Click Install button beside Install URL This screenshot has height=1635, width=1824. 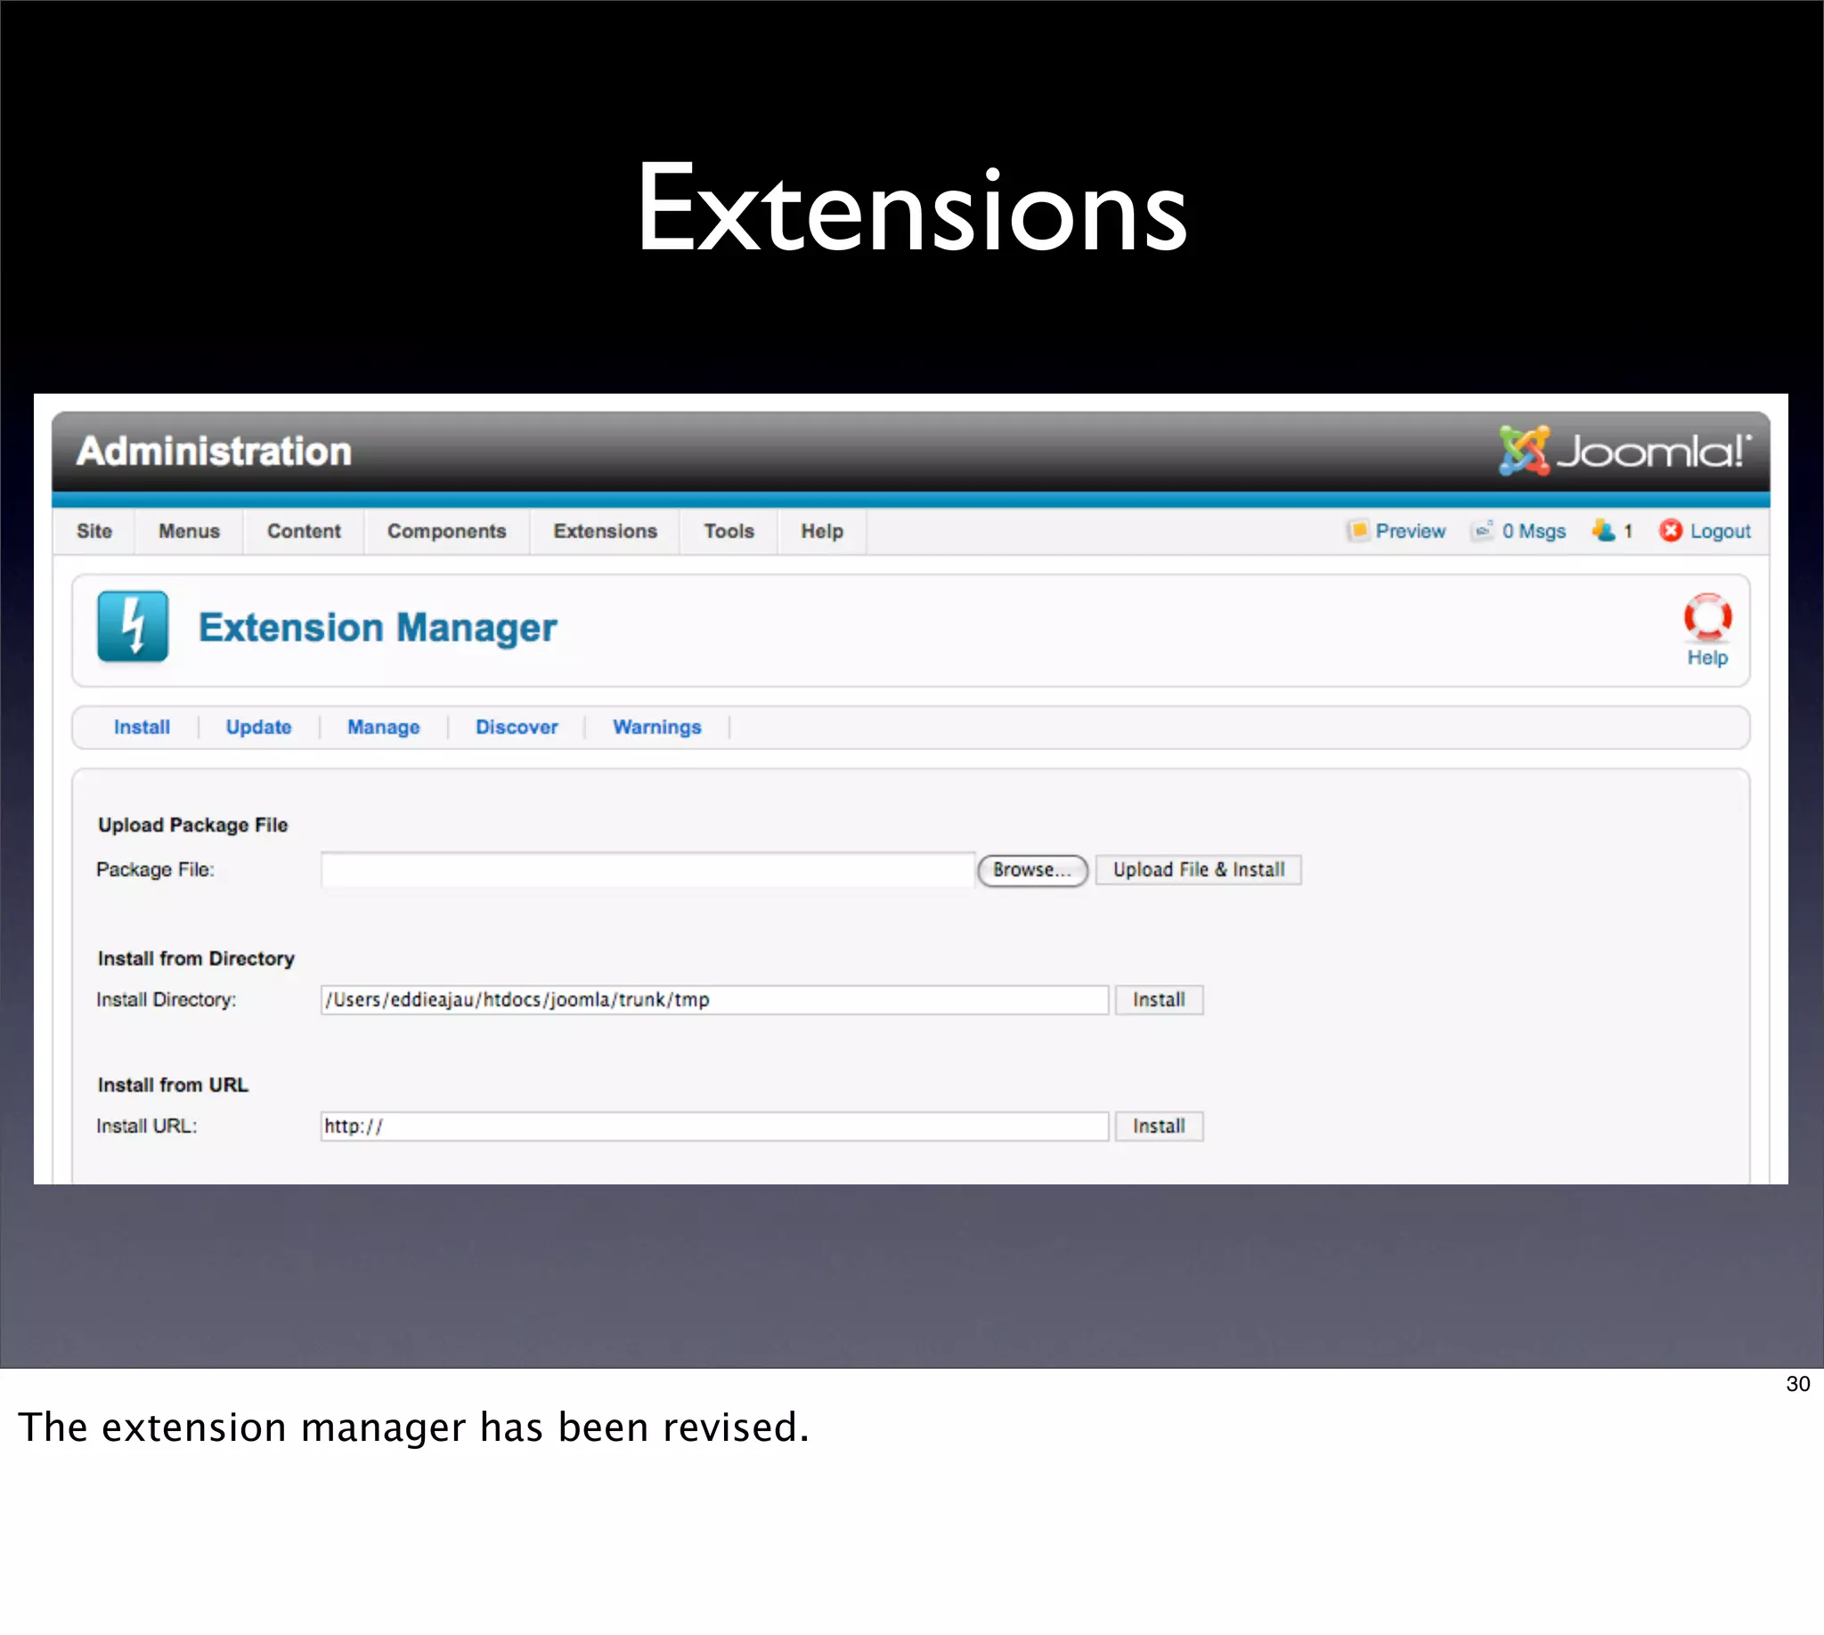pyautogui.click(x=1158, y=1127)
